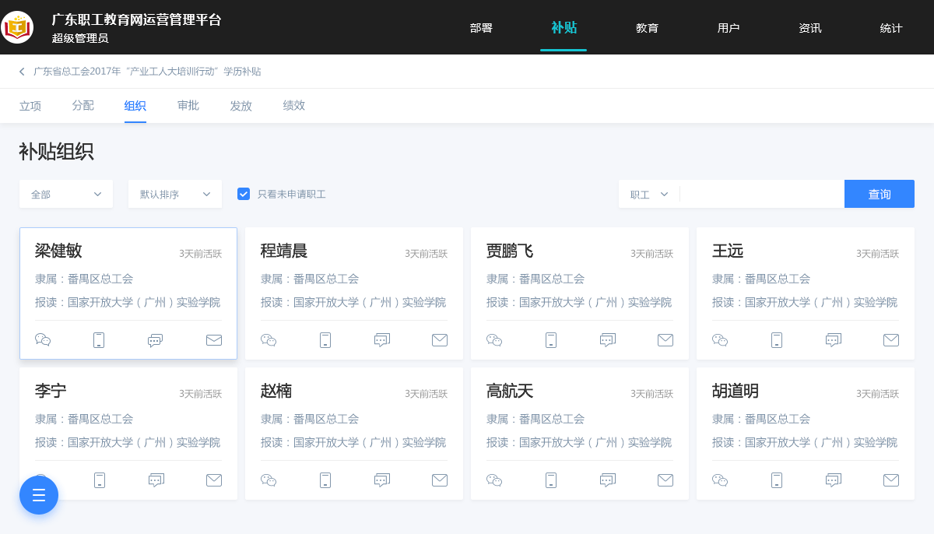
Task: Click mobile phone icon on 程靖晨's card
Action: coord(325,340)
